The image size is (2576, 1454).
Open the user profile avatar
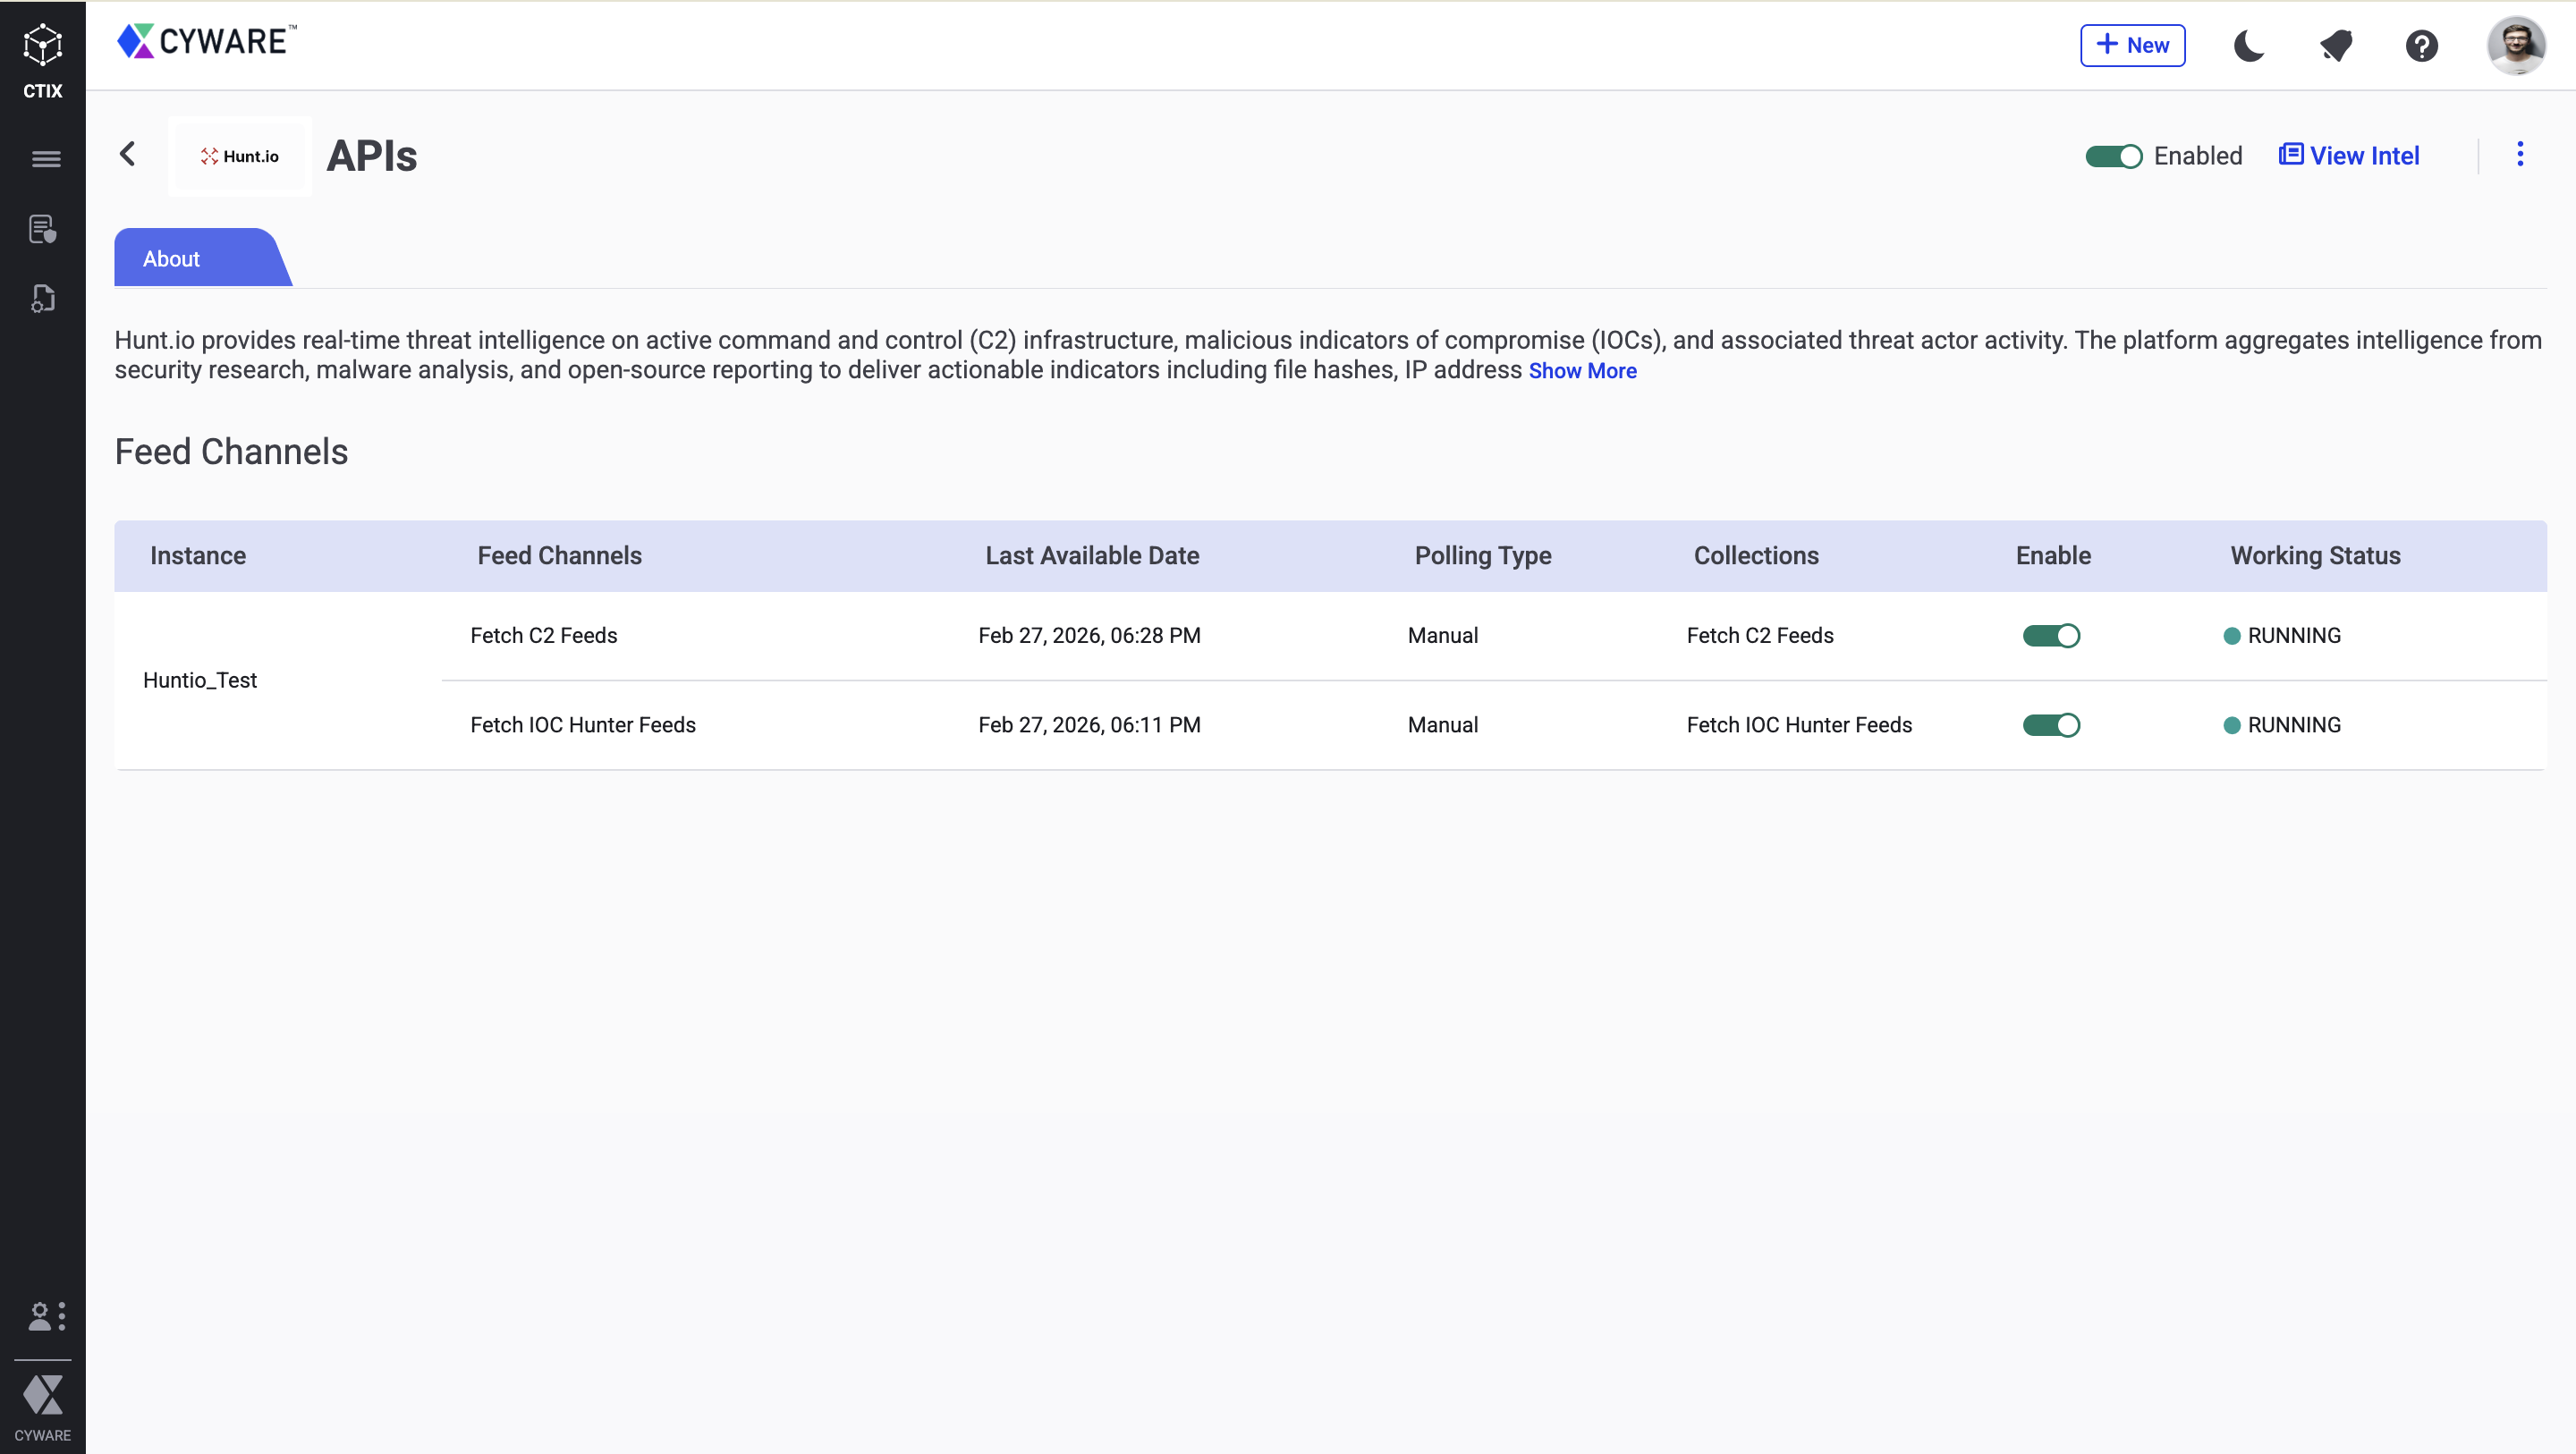(2515, 46)
